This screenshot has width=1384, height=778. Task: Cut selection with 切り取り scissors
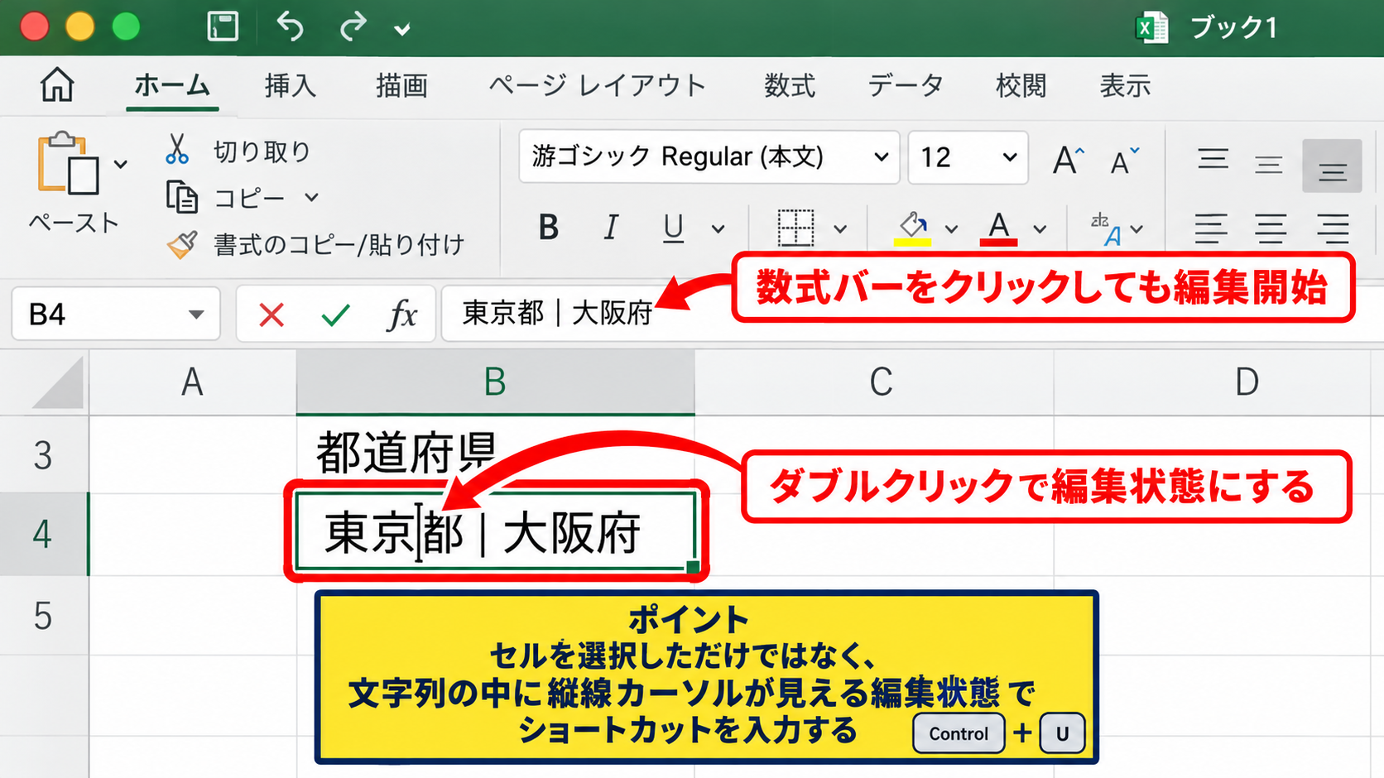[x=239, y=151]
